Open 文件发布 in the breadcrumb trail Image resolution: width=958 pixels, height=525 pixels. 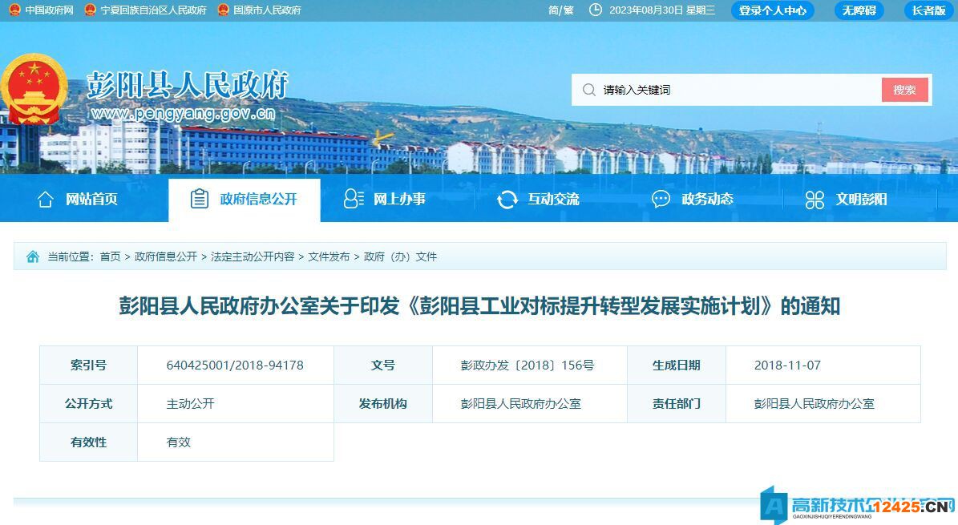pyautogui.click(x=332, y=256)
